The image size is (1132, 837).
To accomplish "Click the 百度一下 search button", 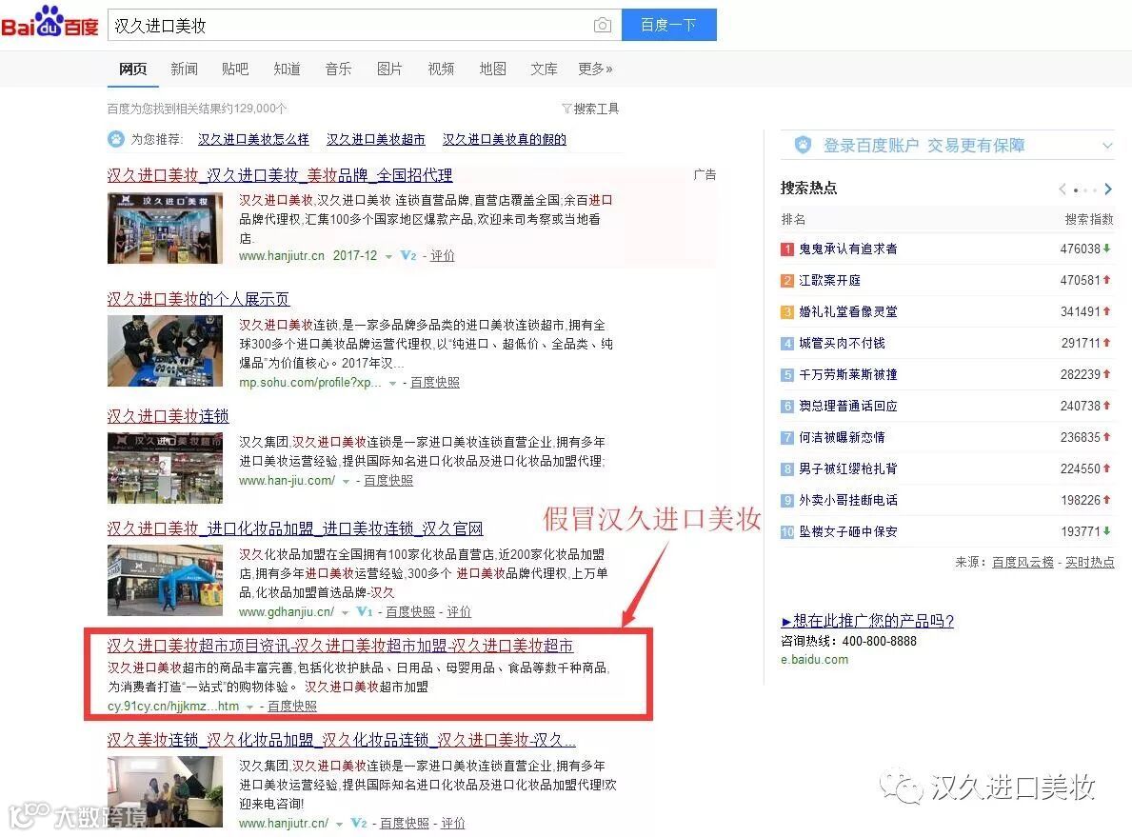I will pos(668,25).
